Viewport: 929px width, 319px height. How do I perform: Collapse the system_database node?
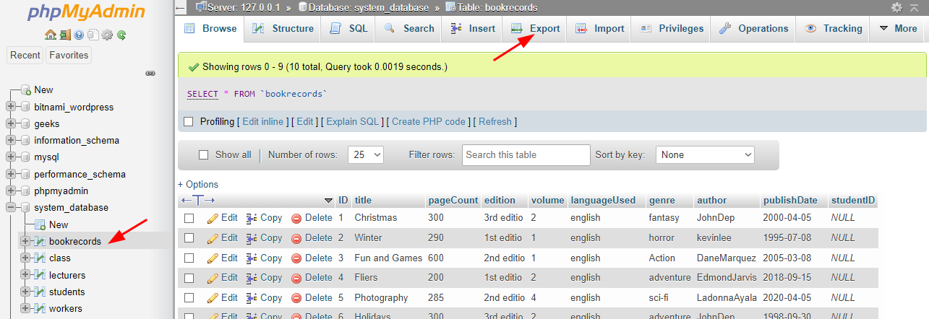pos(11,208)
